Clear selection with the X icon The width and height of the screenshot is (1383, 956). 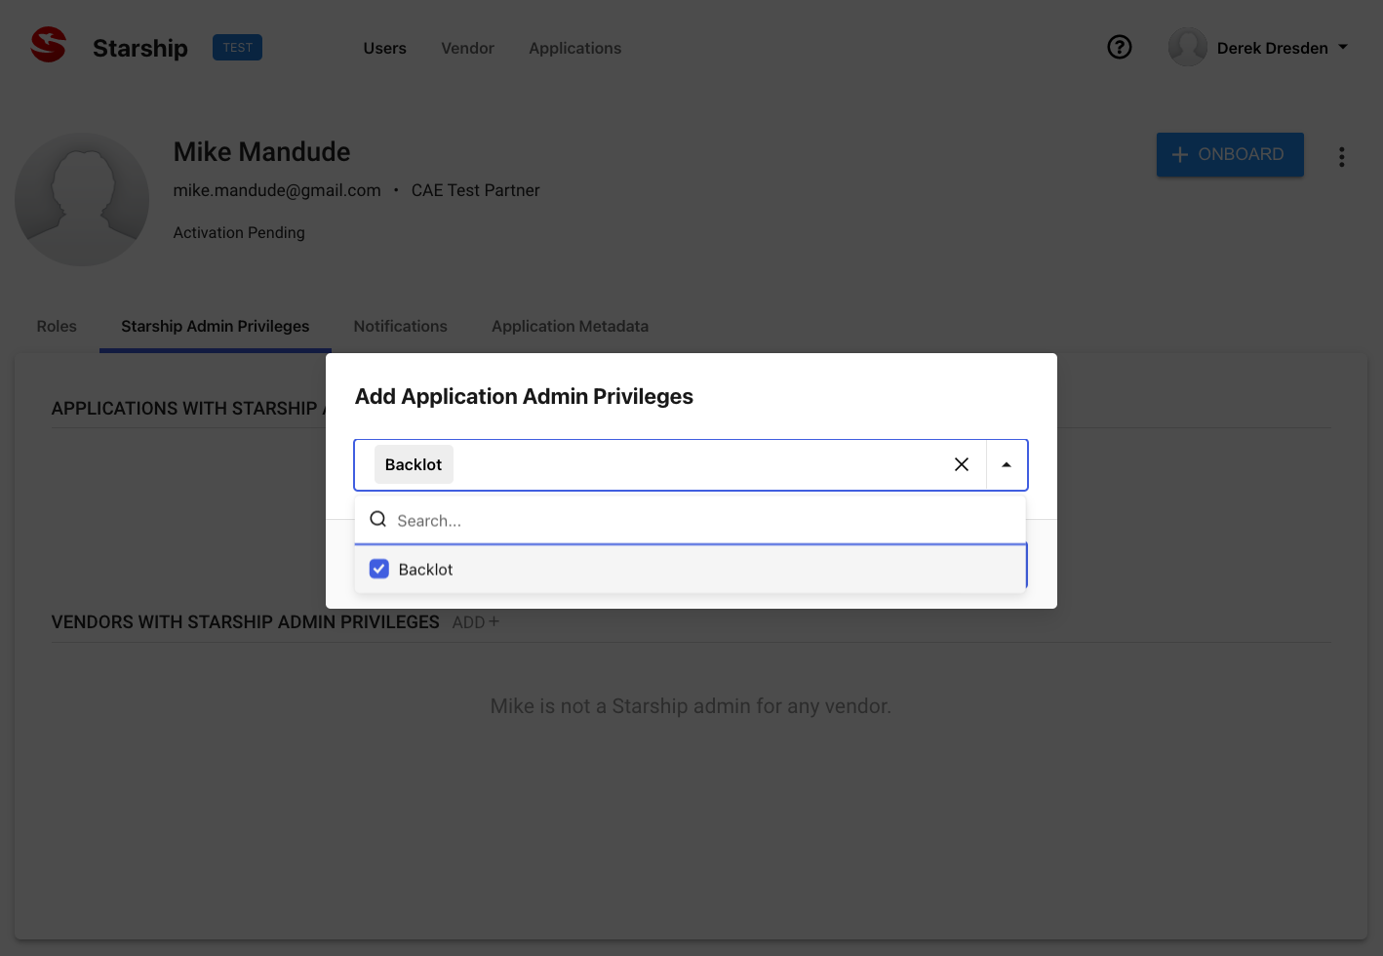tap(961, 464)
